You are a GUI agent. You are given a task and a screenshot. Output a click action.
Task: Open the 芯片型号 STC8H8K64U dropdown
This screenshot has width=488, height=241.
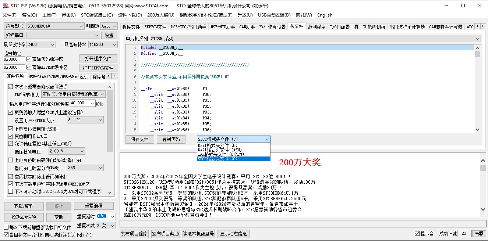pos(56,26)
